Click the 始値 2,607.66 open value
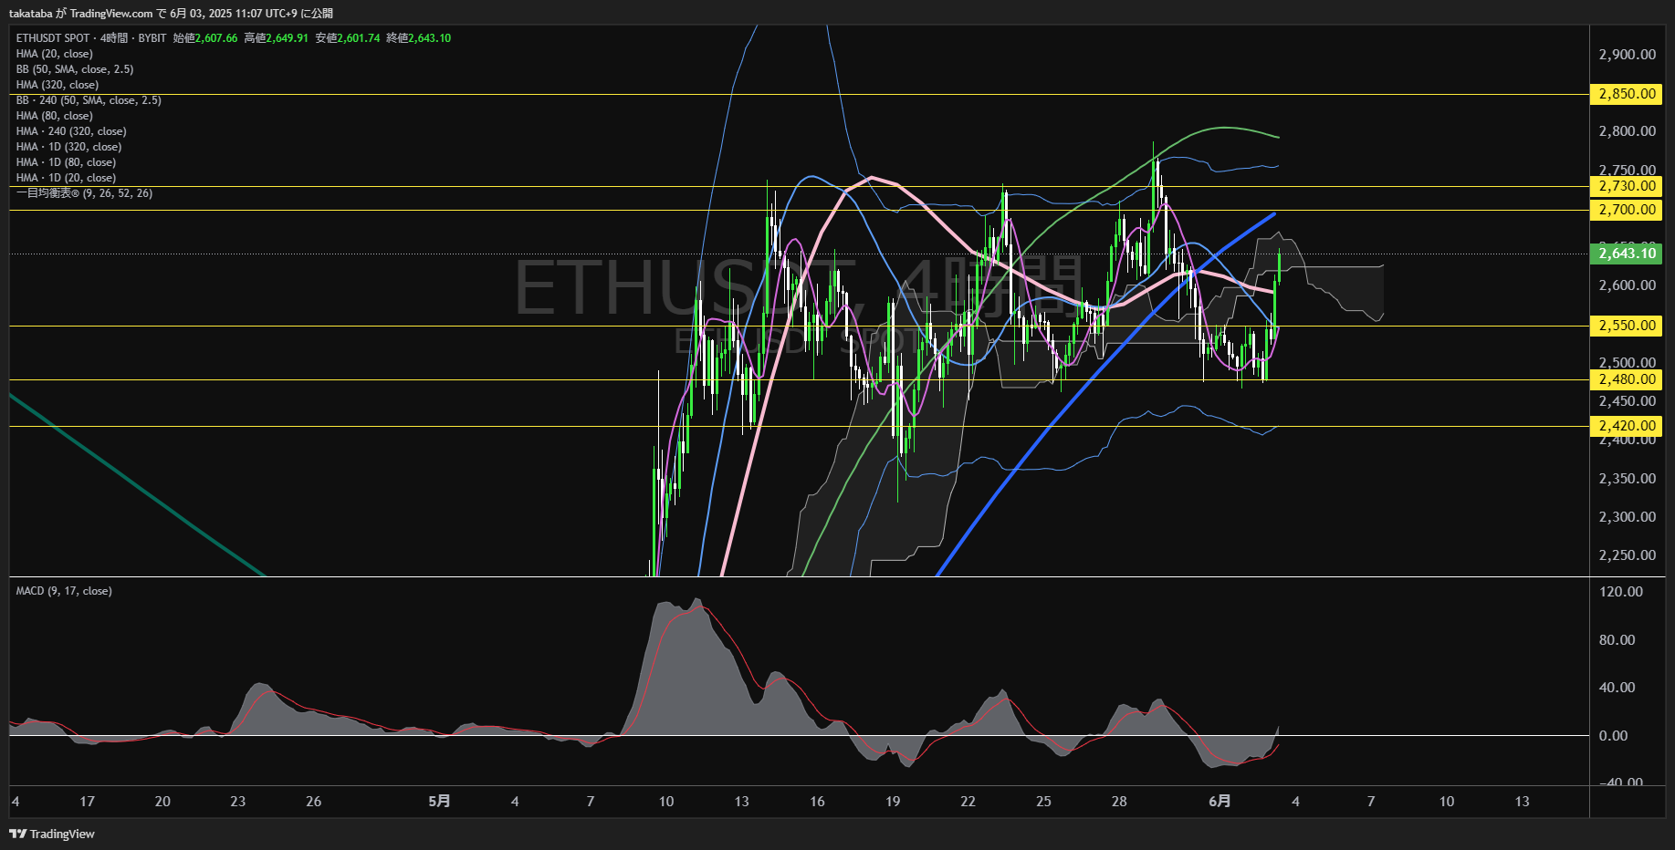This screenshot has width=1675, height=850. tap(205, 38)
